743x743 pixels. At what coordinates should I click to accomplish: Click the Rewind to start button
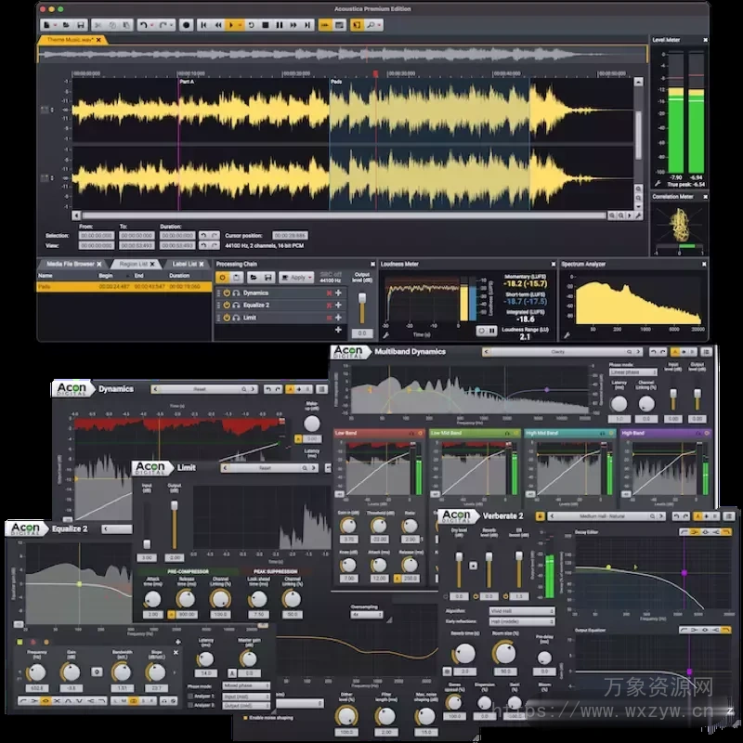(x=204, y=24)
